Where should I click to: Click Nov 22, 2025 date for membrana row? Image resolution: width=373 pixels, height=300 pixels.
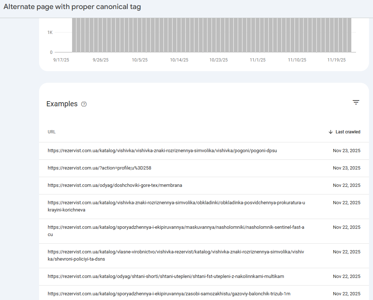click(347, 185)
